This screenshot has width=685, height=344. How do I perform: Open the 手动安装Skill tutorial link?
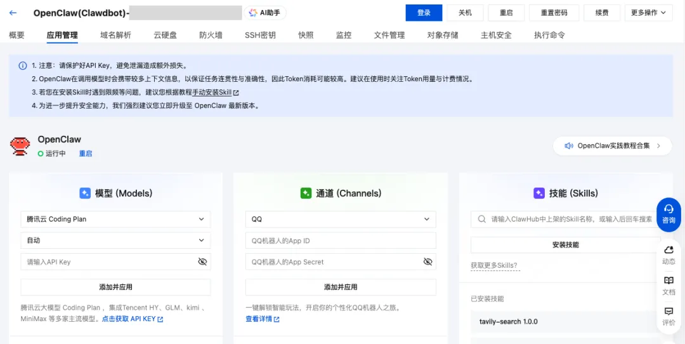(212, 93)
